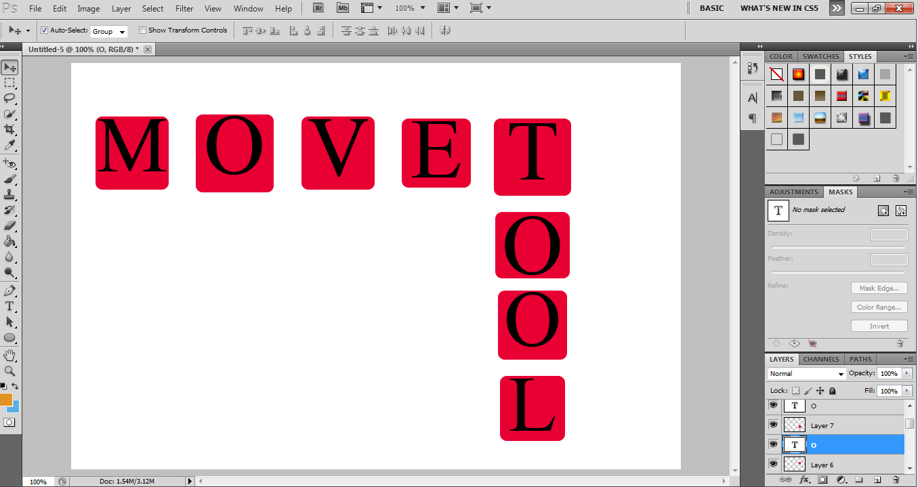Enable Show Transform Controls
The image size is (918, 487).
(x=142, y=30)
